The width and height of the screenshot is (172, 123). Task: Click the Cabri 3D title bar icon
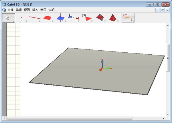pyautogui.click(x=4, y=5)
